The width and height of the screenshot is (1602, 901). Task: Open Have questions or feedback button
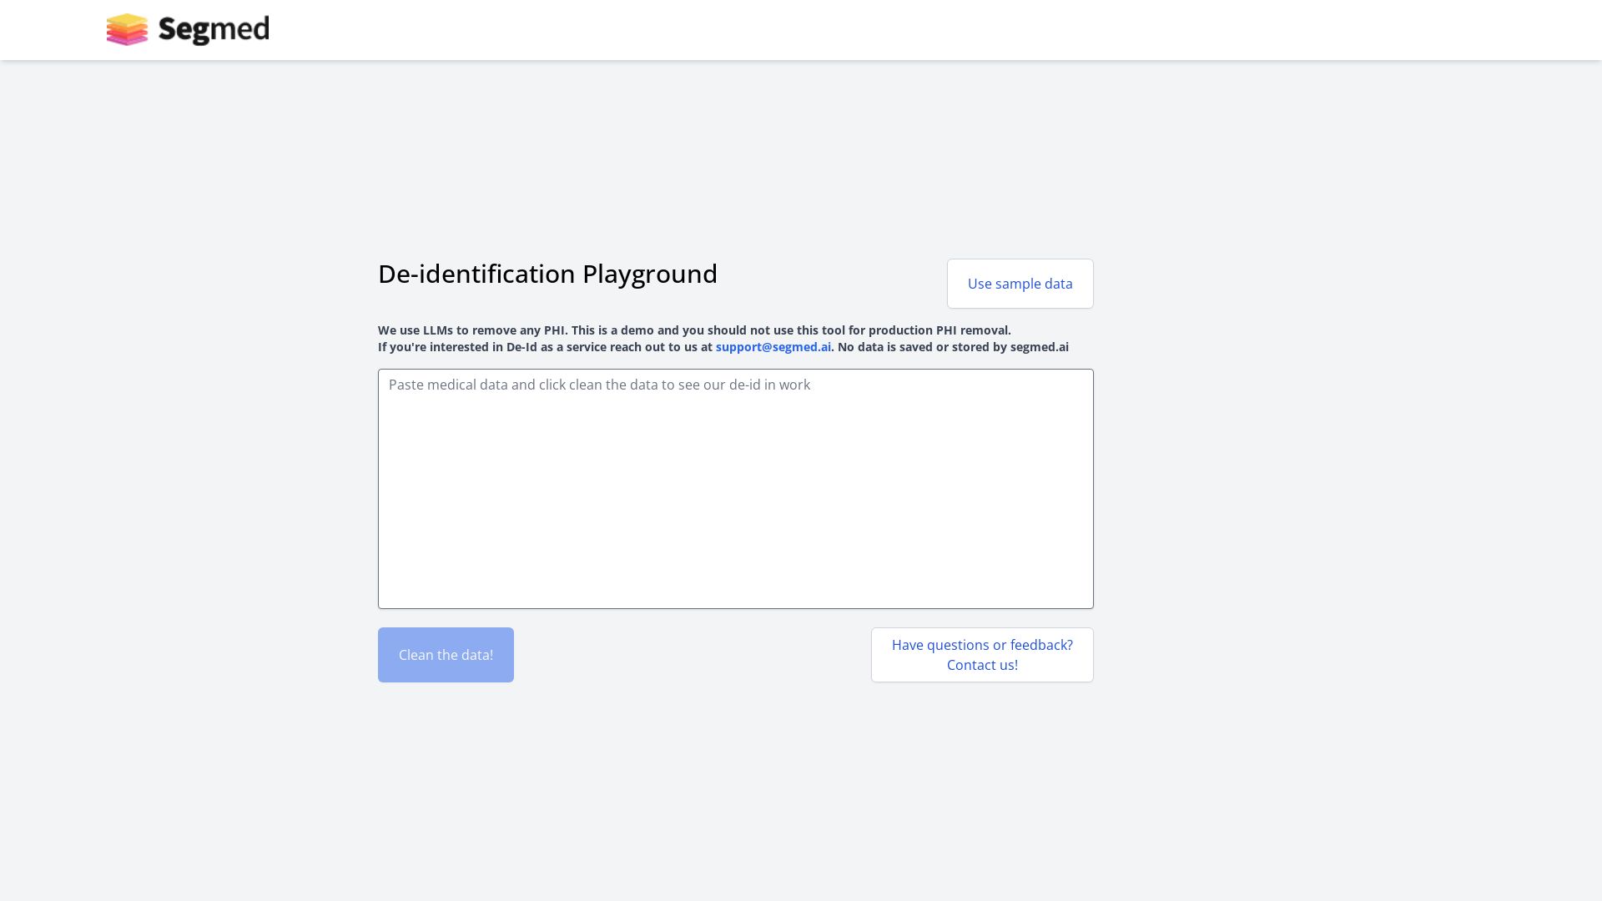[x=982, y=655]
